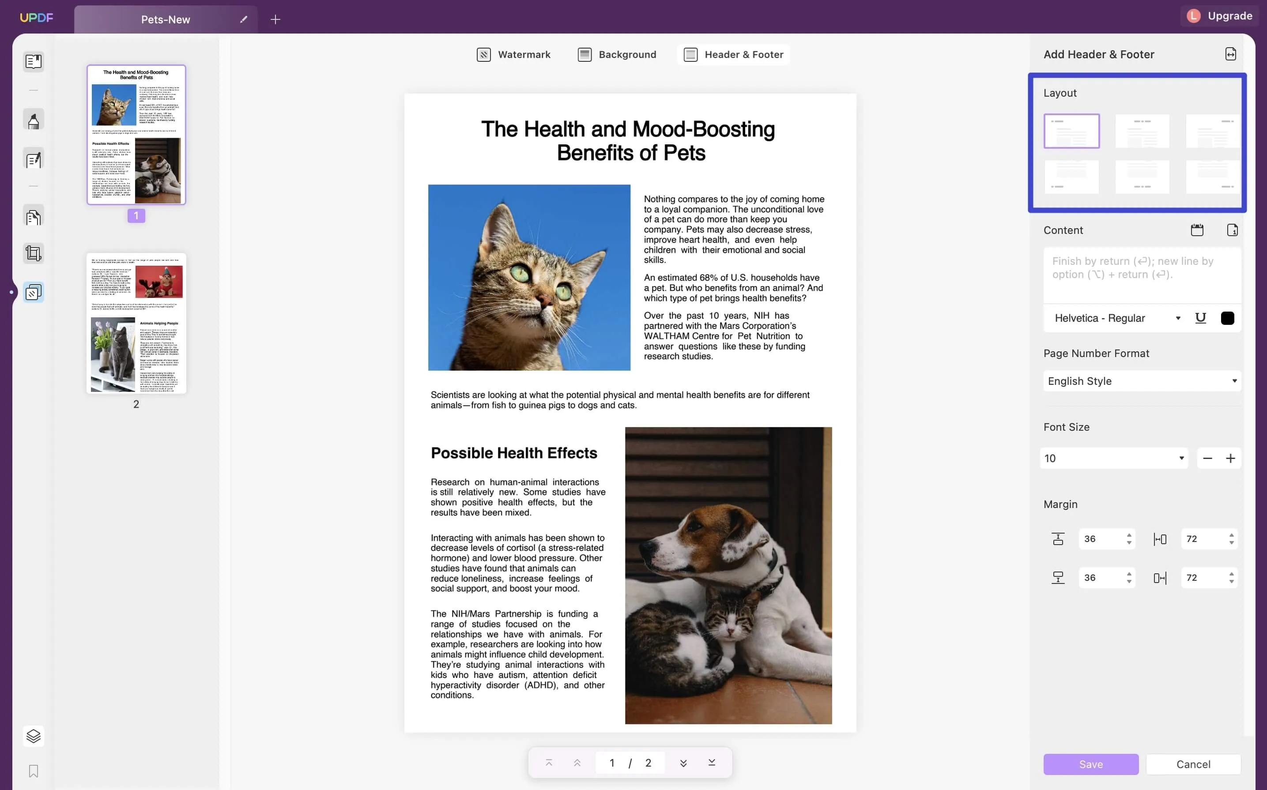Click the Header & Footer tool icon

tap(690, 54)
